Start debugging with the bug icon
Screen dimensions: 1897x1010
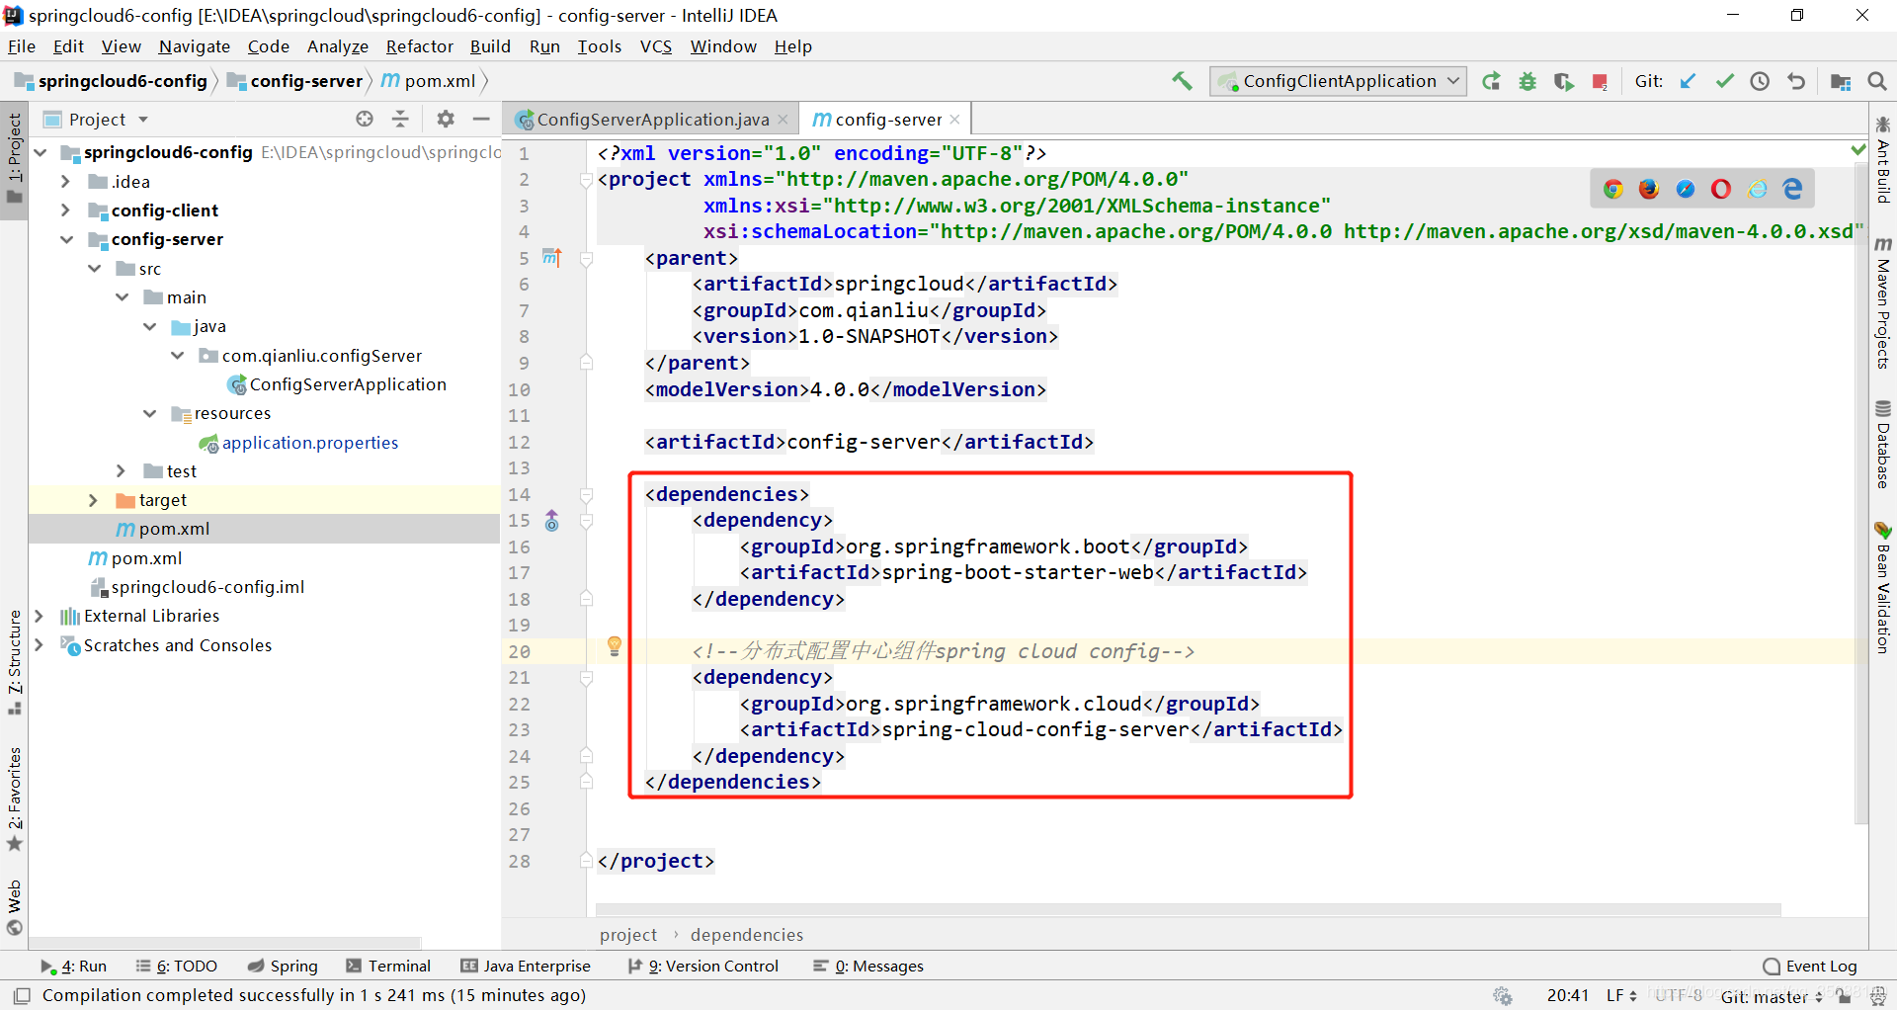pyautogui.click(x=1527, y=81)
